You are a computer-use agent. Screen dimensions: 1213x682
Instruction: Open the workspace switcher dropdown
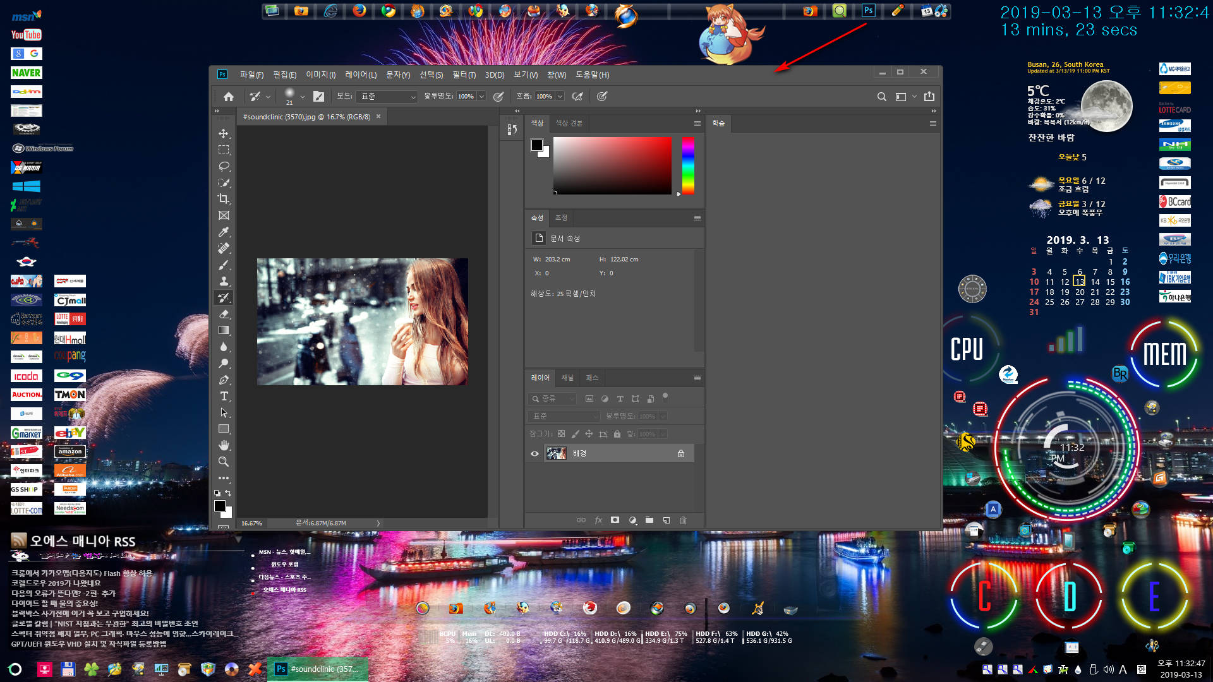tap(906, 97)
